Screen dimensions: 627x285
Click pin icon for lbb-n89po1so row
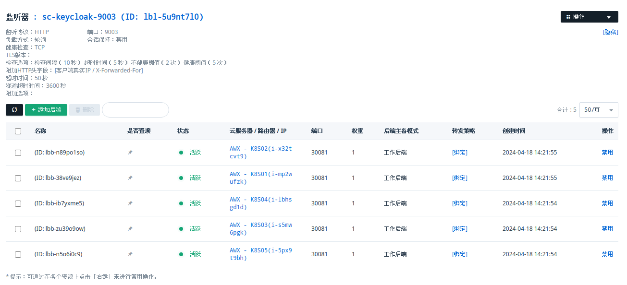(130, 153)
